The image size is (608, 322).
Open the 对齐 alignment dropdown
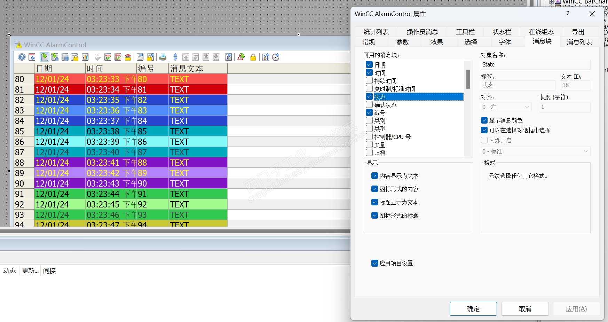[506, 107]
